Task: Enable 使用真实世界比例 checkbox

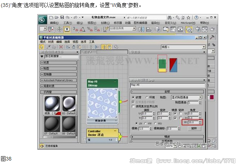Action: tap(133, 107)
